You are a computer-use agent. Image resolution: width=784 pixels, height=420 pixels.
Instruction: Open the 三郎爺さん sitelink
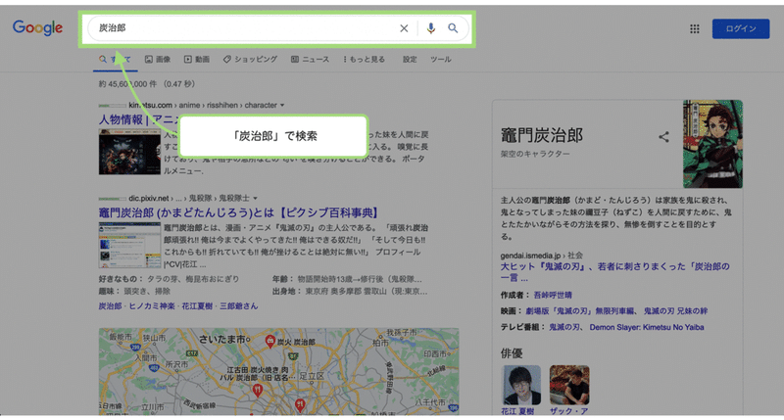tap(238, 306)
